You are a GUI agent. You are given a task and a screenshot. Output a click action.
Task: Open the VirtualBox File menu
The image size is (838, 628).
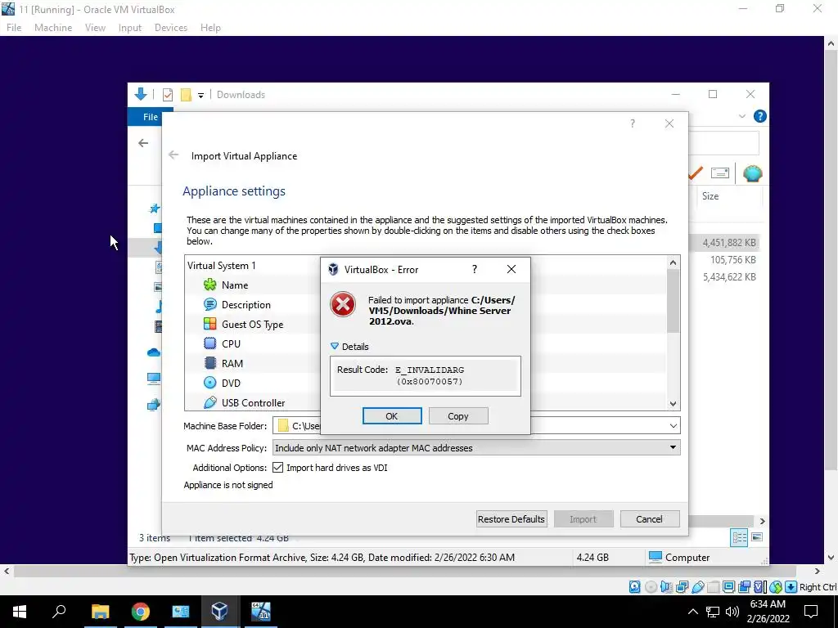14,27
